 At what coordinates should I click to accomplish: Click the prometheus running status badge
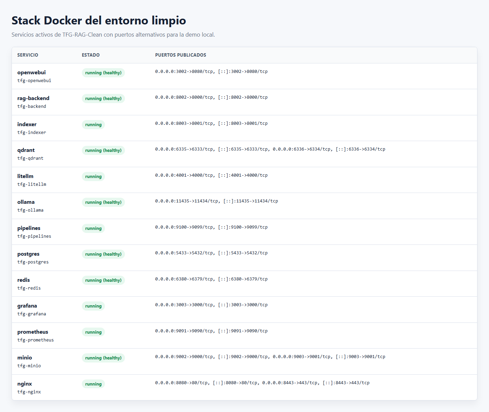tap(93, 332)
